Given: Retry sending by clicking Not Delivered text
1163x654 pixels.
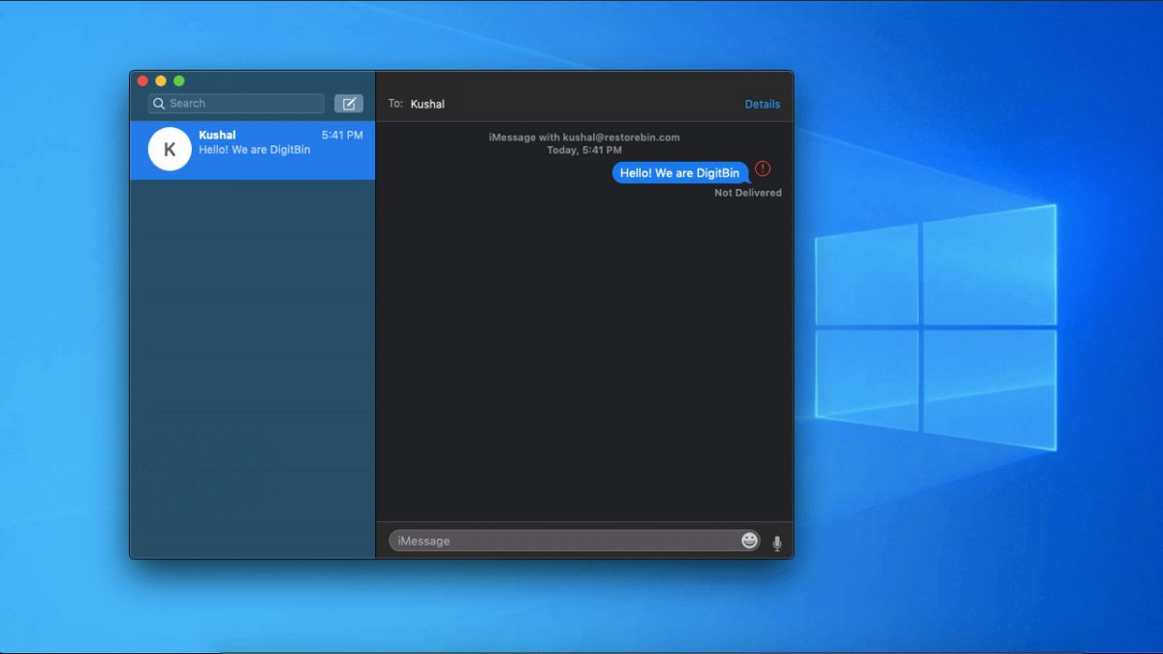Looking at the screenshot, I should pyautogui.click(x=747, y=192).
